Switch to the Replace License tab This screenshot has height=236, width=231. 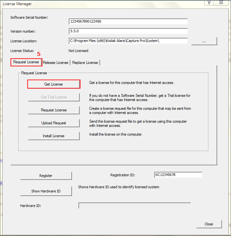85,63
